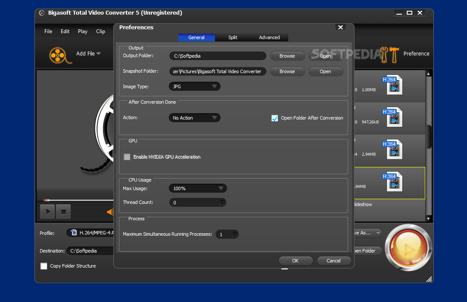Click the Output Folder path field

tap(218, 56)
